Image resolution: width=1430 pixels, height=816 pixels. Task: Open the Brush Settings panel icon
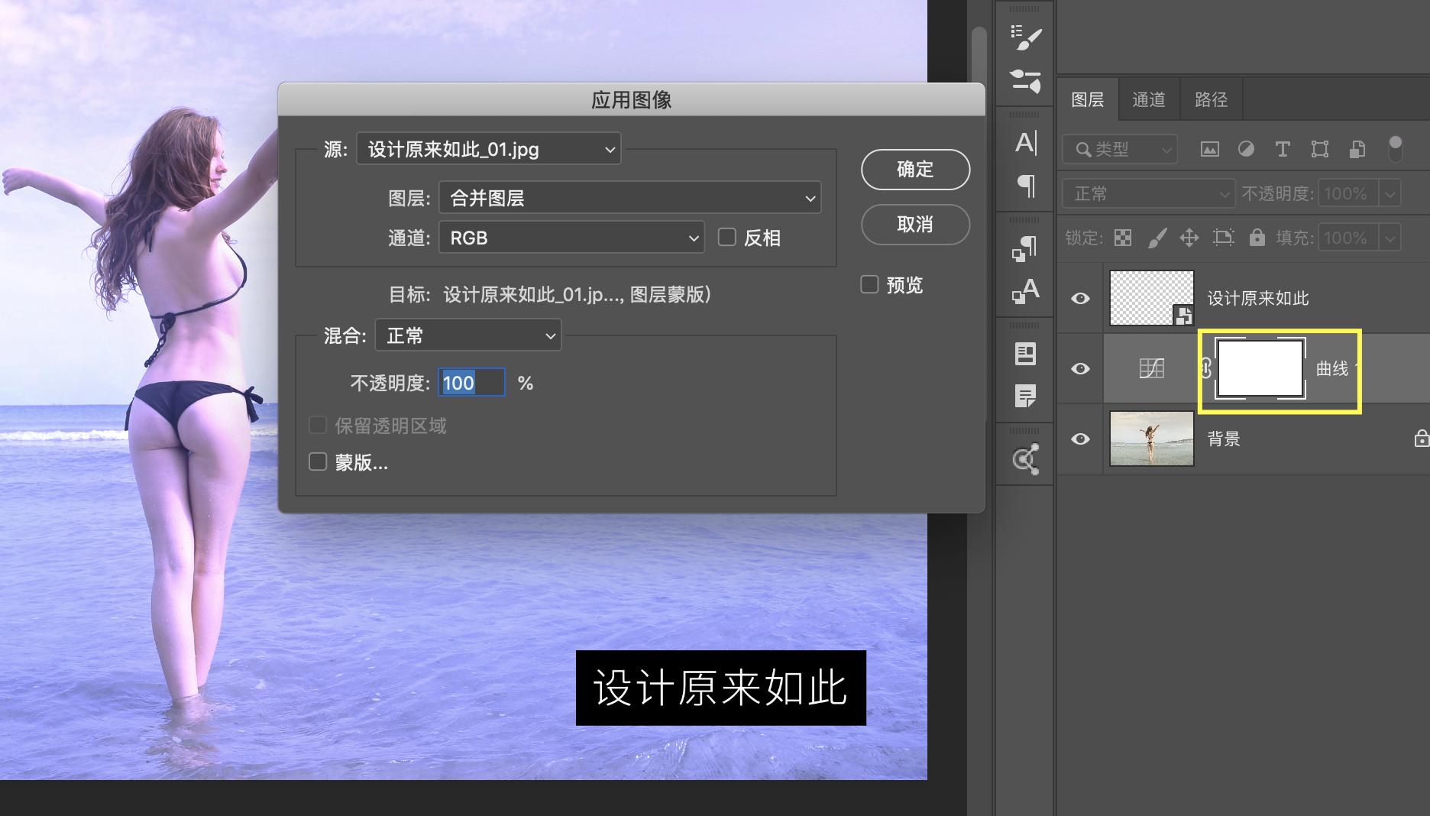click(1024, 36)
